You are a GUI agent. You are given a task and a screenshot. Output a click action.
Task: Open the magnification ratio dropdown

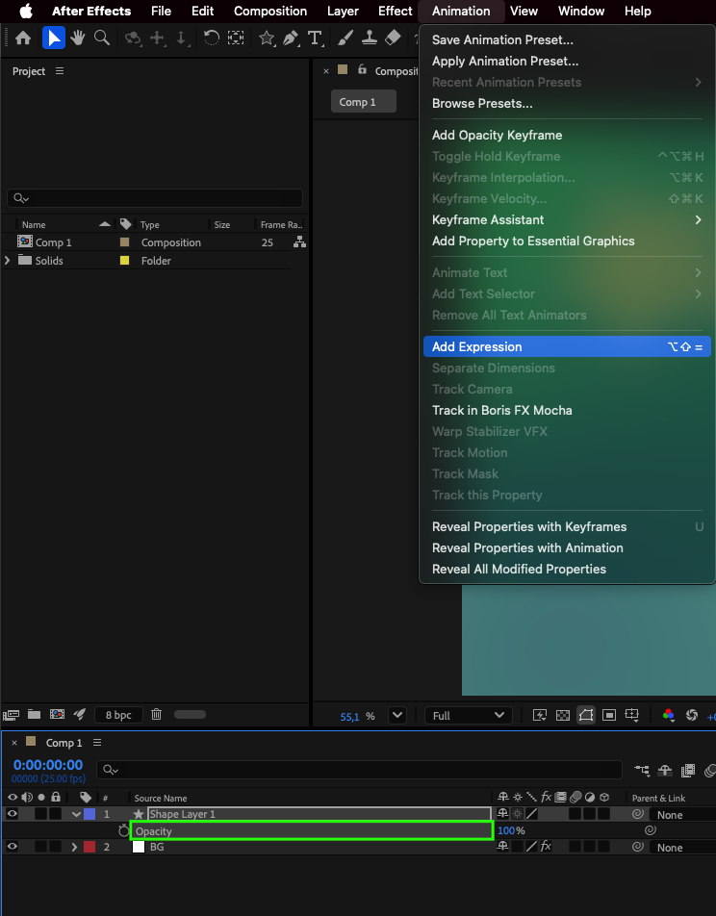[x=397, y=715]
